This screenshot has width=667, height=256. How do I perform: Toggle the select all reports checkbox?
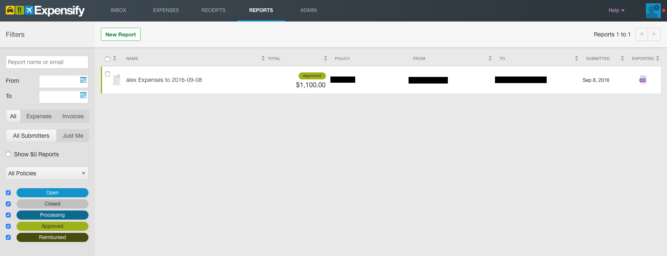pyautogui.click(x=108, y=59)
